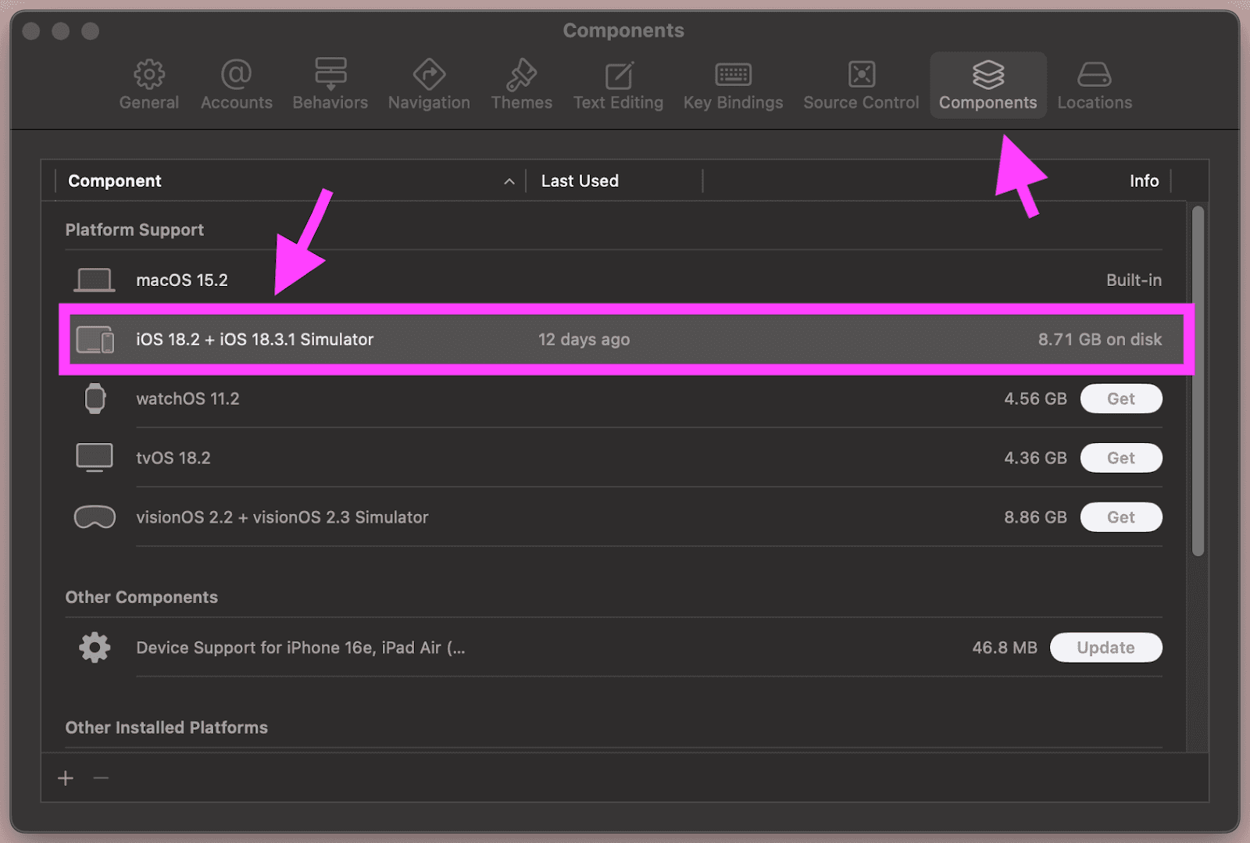Sort list by Last Used column
1250x843 pixels.
[x=580, y=181]
